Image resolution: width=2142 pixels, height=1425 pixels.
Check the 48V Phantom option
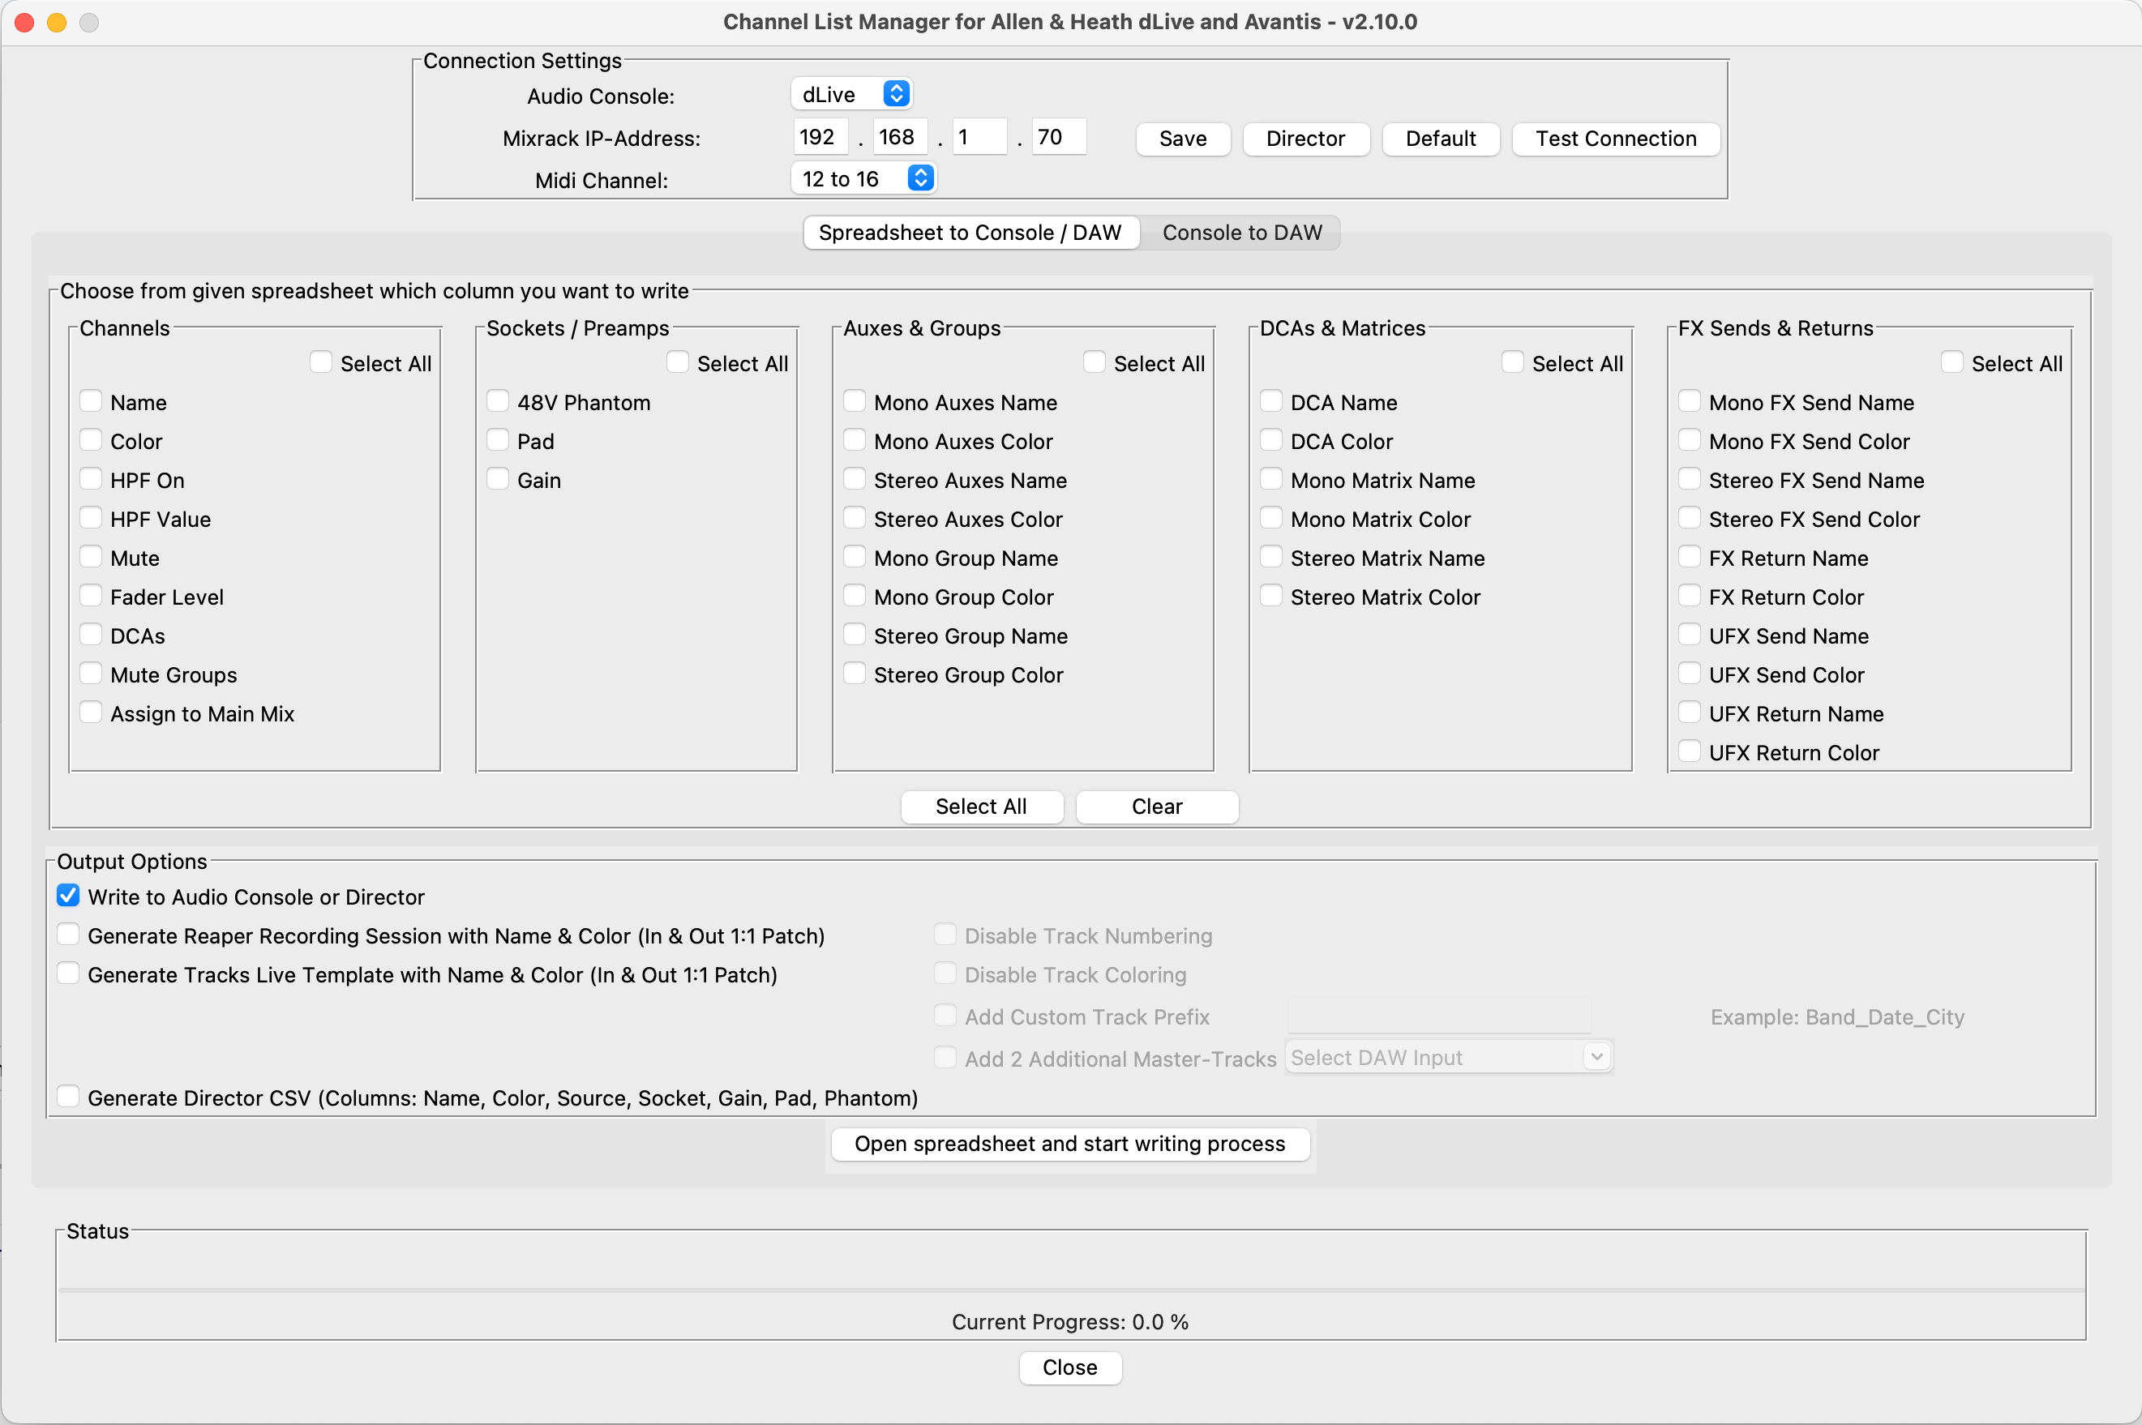click(x=498, y=402)
